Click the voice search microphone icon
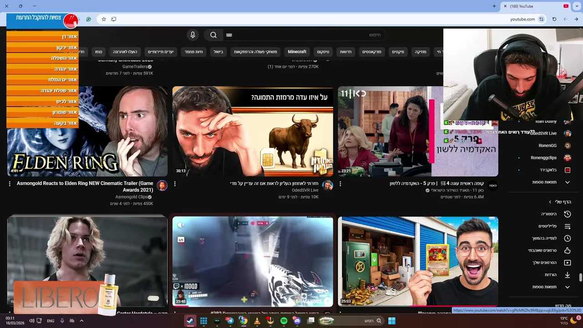583x328 pixels. [x=193, y=35]
